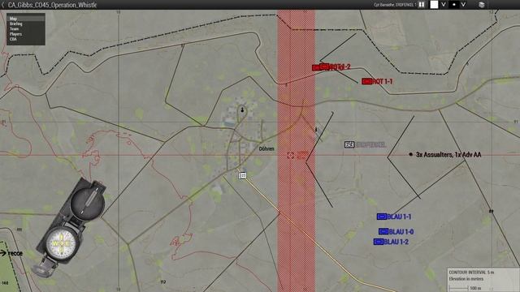The width and height of the screenshot is (520, 292).
Task: Click the small tower icon north of Döhren
Action: (242, 109)
